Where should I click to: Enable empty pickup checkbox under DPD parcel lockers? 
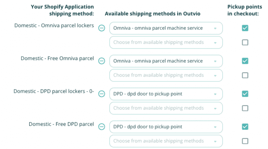click(x=245, y=108)
